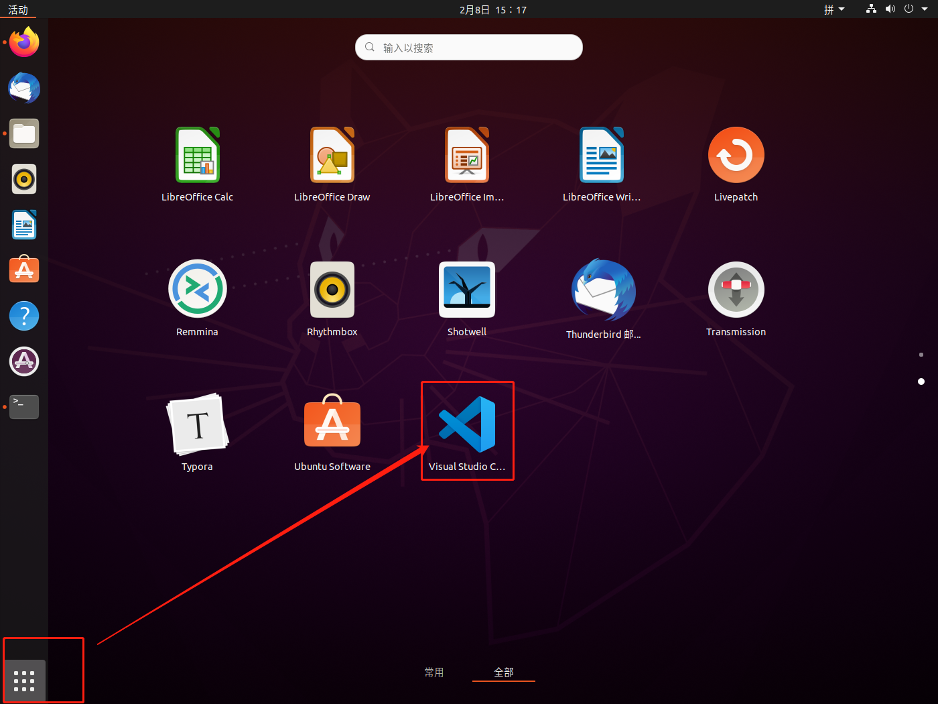Open the 拼 input method dropdown

coord(834,9)
